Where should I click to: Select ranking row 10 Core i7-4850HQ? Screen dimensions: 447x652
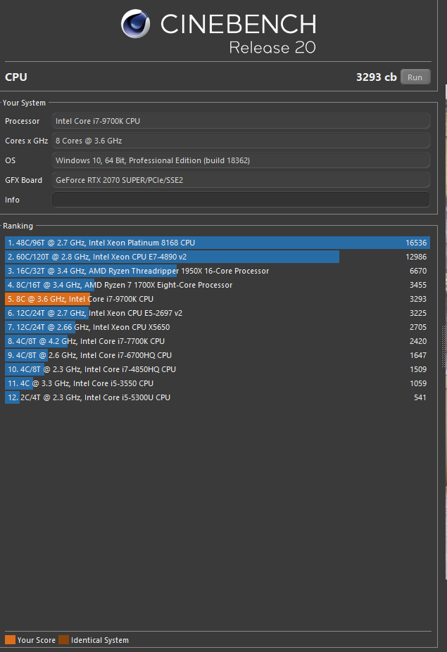[218, 369]
